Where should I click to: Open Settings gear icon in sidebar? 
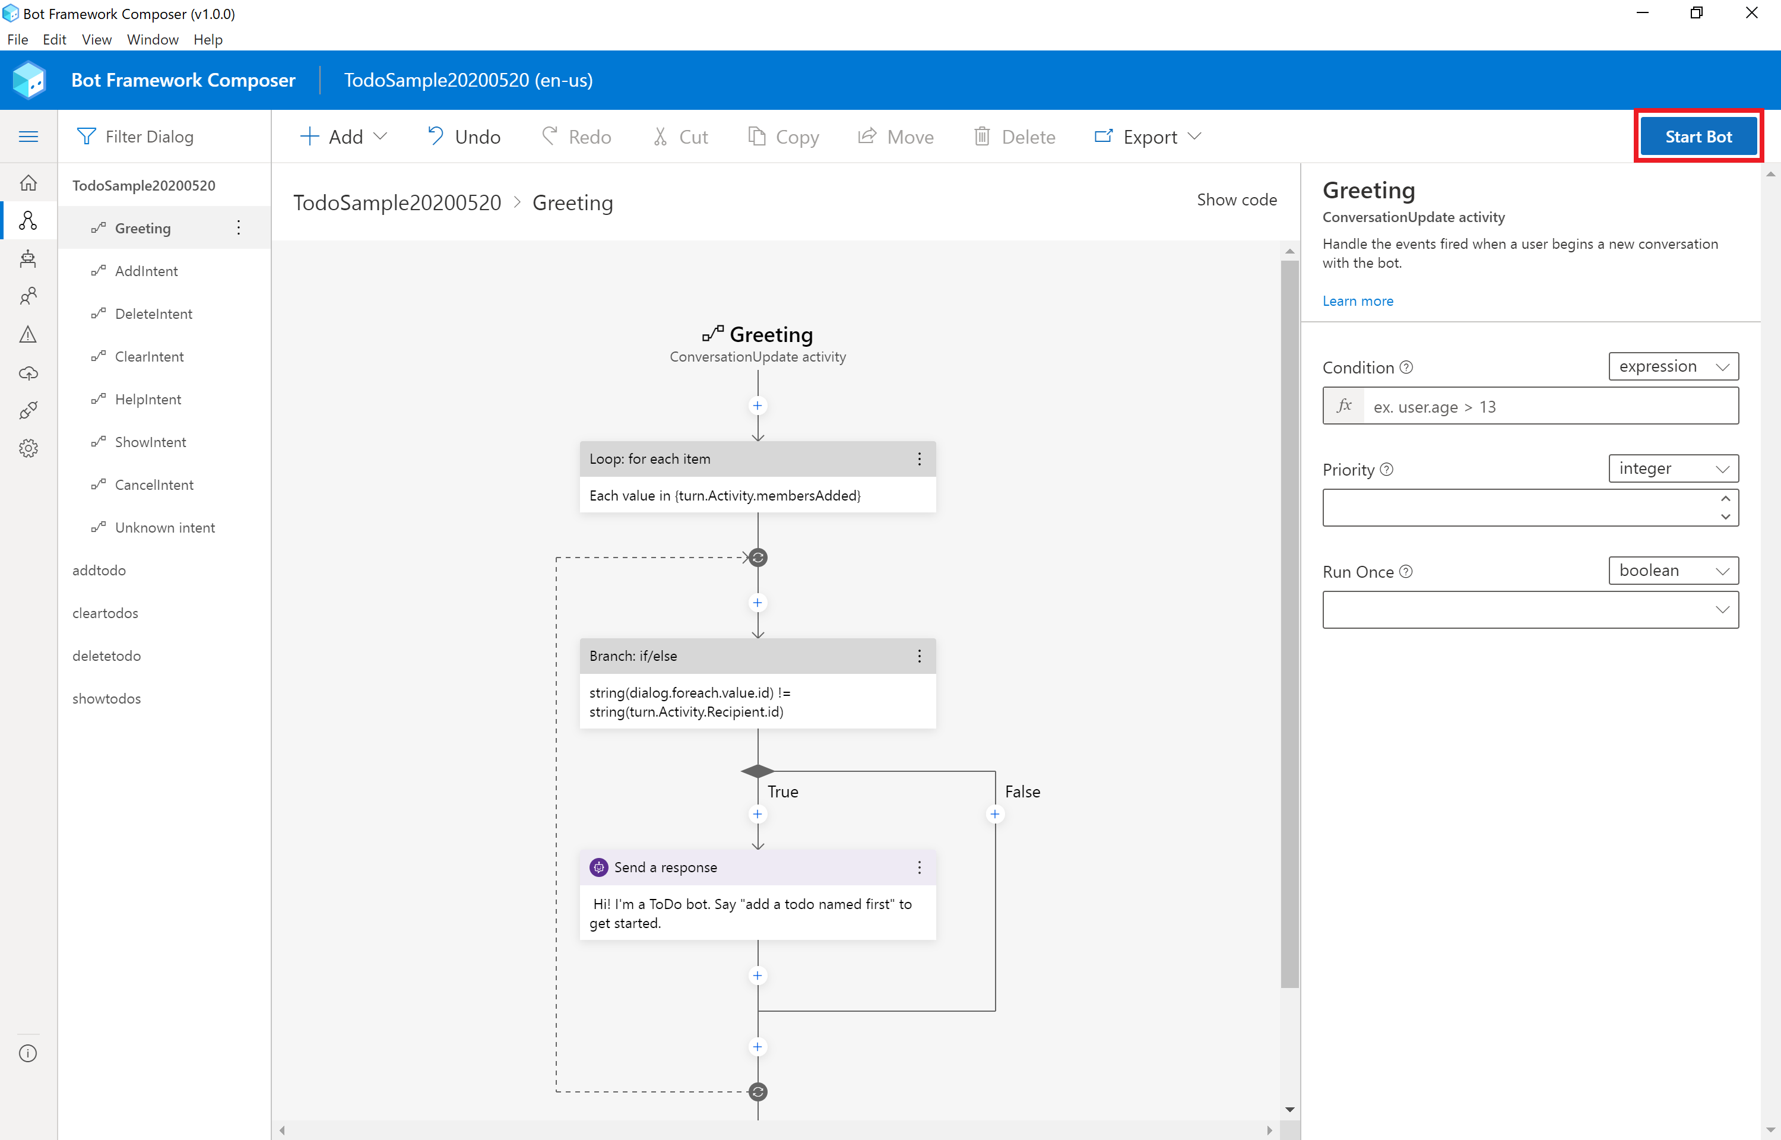[x=28, y=448]
